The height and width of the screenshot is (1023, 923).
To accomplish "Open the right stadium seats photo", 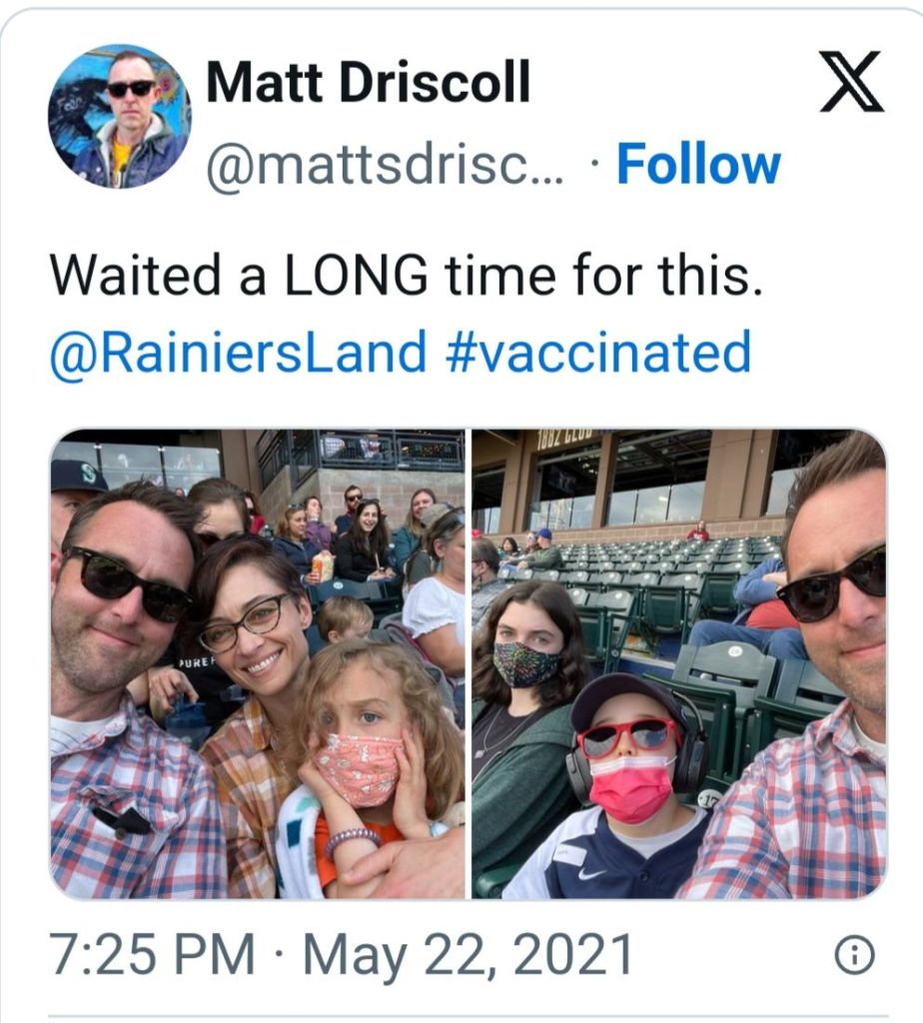I will pyautogui.click(x=679, y=663).
